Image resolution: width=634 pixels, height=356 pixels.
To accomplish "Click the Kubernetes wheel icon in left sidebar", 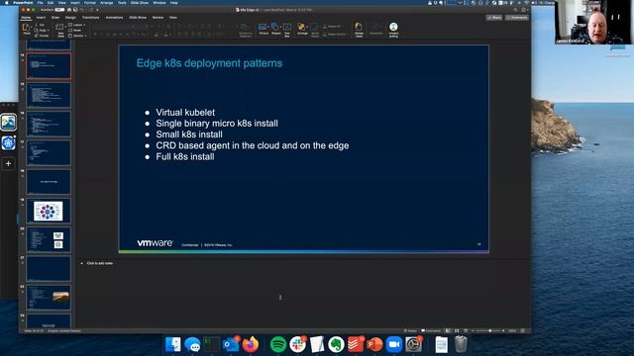I will (8, 142).
